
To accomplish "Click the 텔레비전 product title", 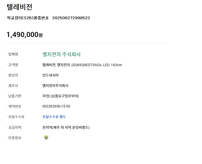I will coord(19,7).
